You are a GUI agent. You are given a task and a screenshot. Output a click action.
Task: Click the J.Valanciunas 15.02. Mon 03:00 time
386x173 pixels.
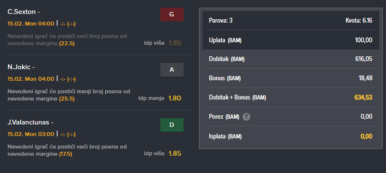click(x=31, y=134)
